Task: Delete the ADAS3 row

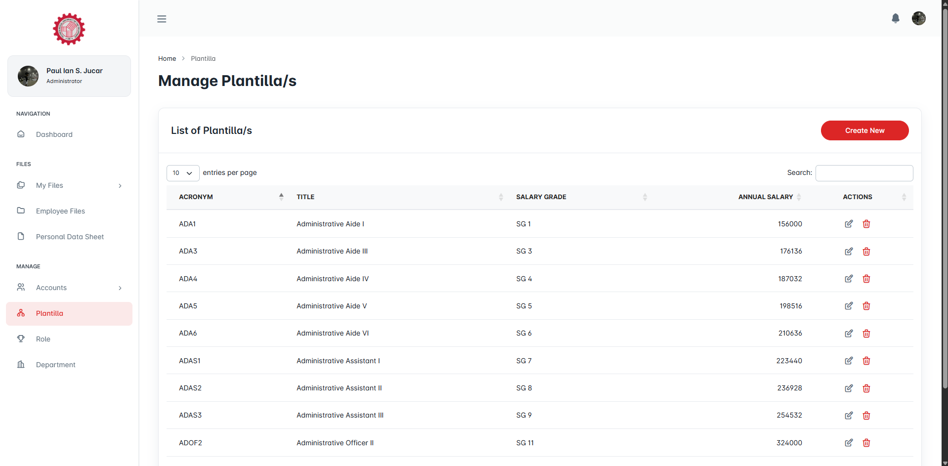Action: [x=866, y=416]
